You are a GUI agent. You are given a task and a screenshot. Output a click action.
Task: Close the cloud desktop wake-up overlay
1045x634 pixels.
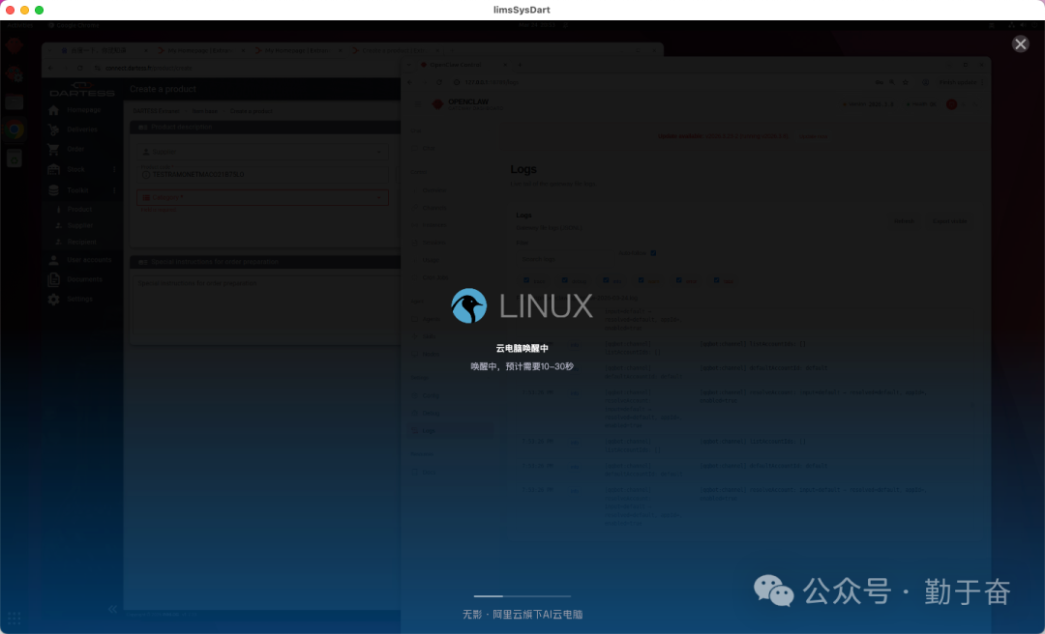[x=1021, y=43]
